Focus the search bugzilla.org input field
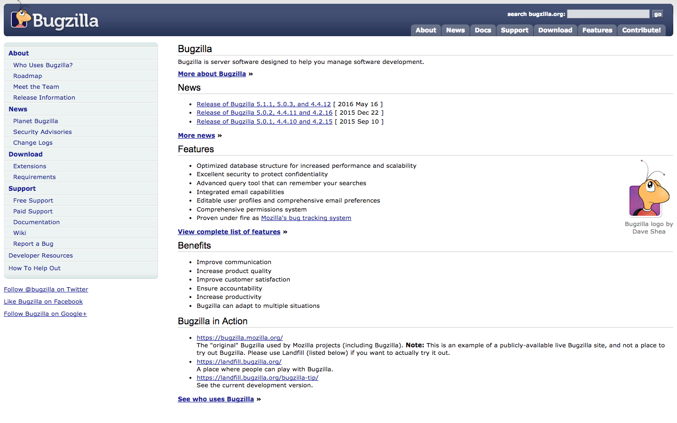Viewport: 677px width, 423px height. click(x=608, y=14)
